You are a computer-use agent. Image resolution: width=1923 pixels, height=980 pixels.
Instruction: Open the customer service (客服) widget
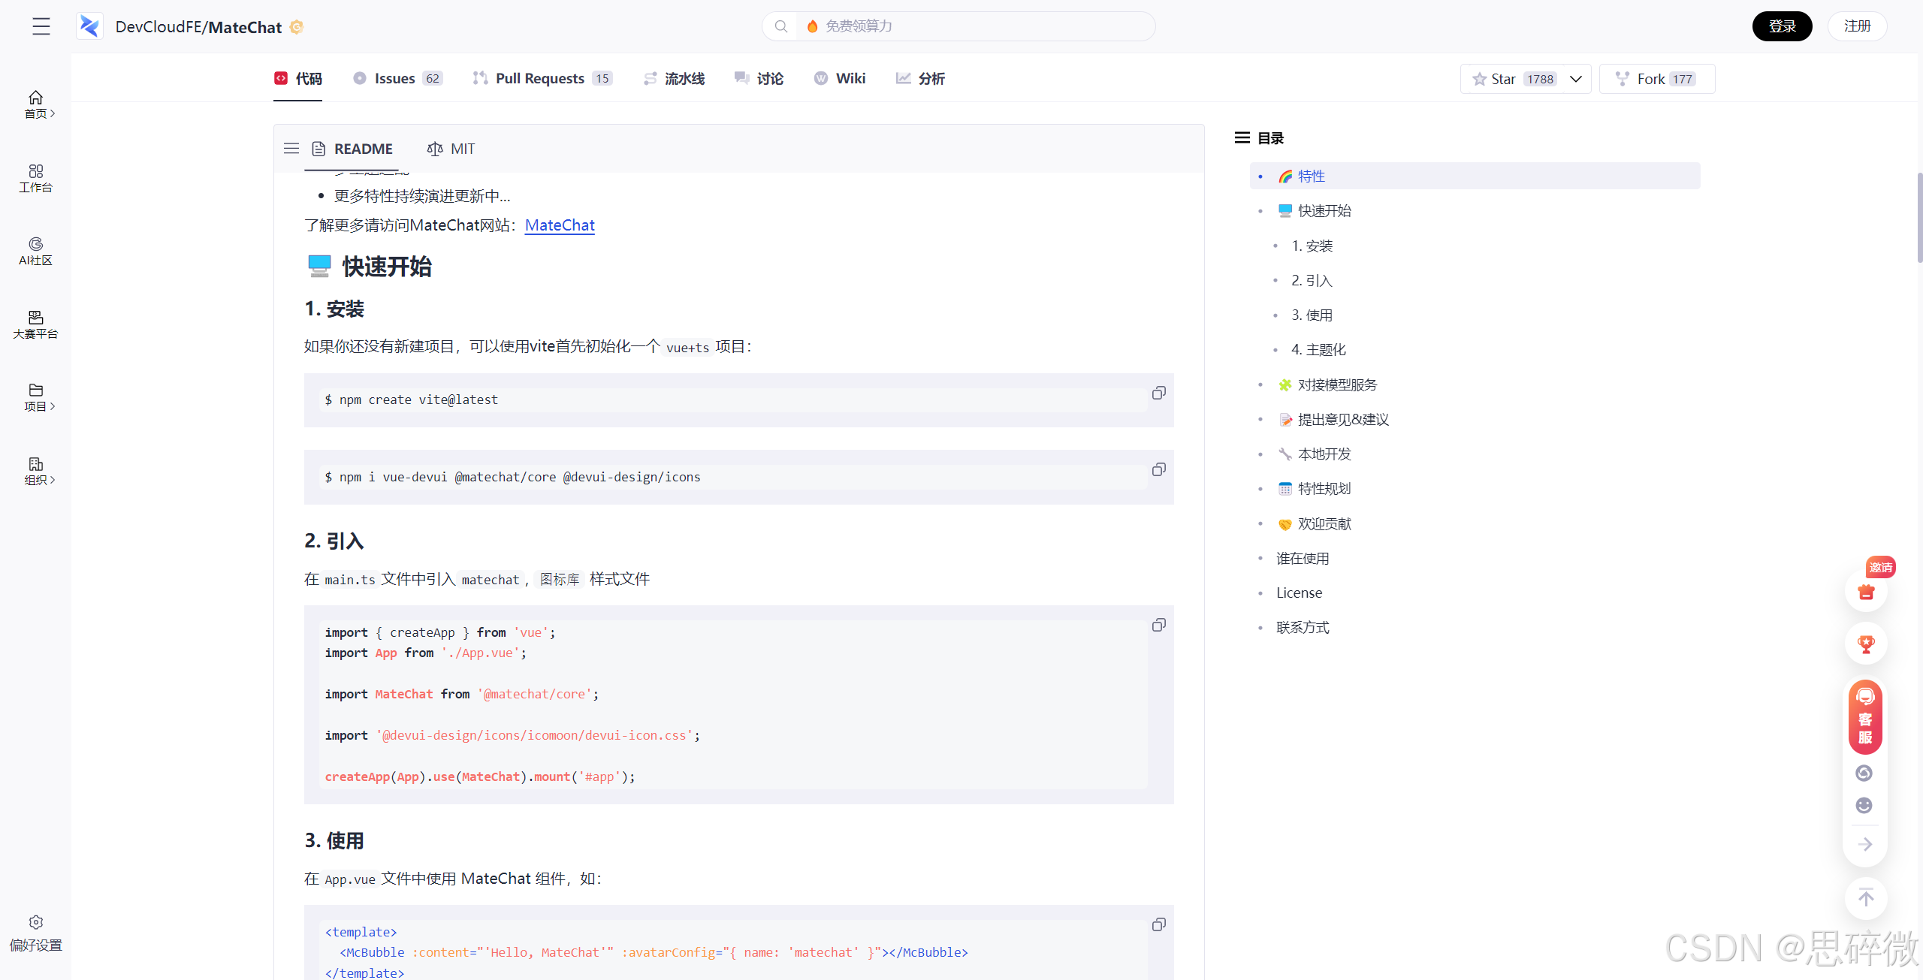coord(1865,716)
